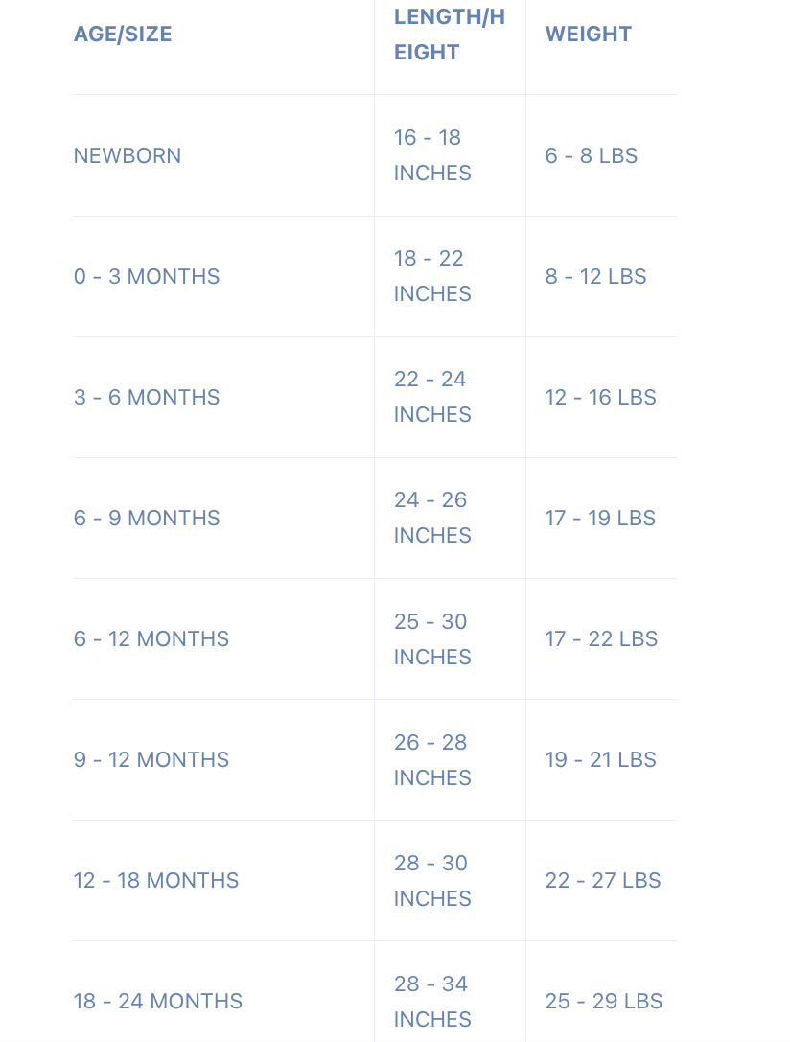This screenshot has width=790, height=1042.
Task: Click the AGE/SIZE column header
Action: tap(123, 35)
